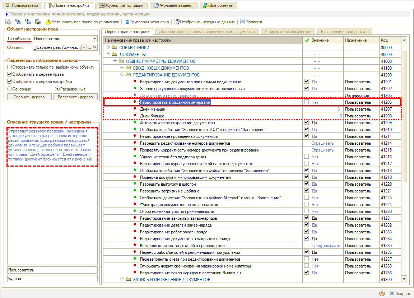Collapse the РЕДАКТИРОВАНИЕ ДОКУМЕНТОВ tree node

tap(122, 75)
